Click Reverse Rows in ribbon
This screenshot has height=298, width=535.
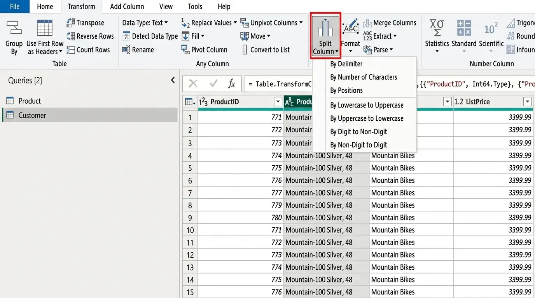click(90, 36)
